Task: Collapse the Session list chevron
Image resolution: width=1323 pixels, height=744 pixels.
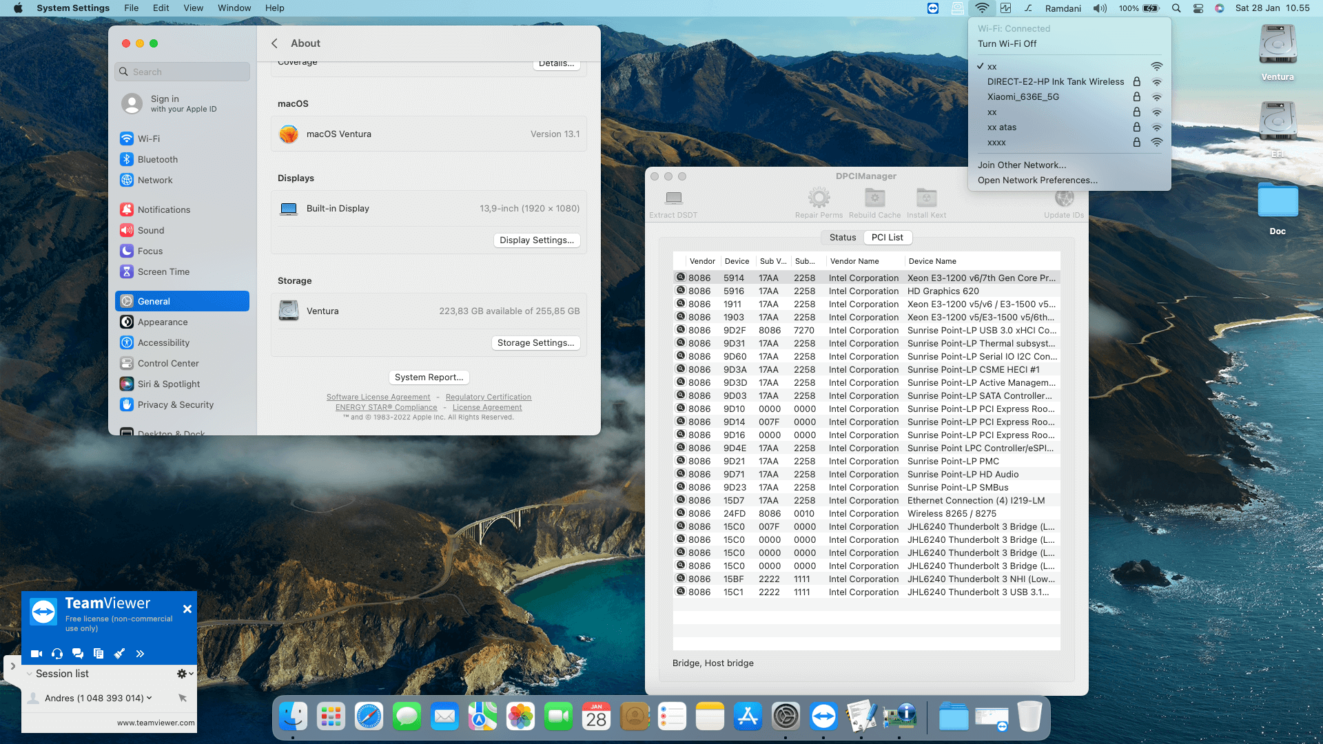Action: [30, 674]
